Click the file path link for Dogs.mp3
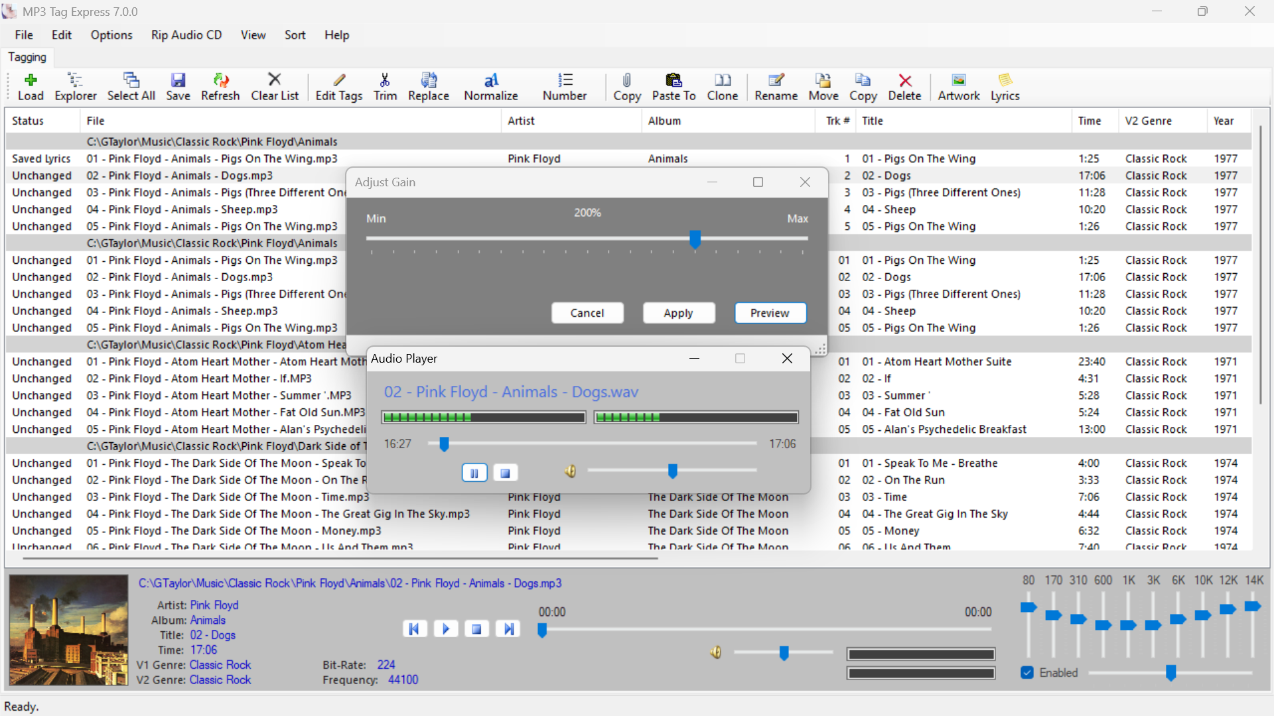Viewport: 1274px width, 716px height. 350,583
